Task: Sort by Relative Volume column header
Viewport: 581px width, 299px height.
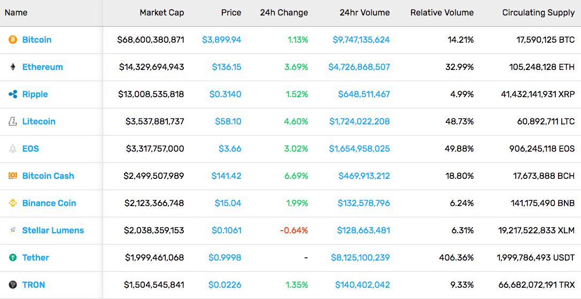Action: pos(442,13)
